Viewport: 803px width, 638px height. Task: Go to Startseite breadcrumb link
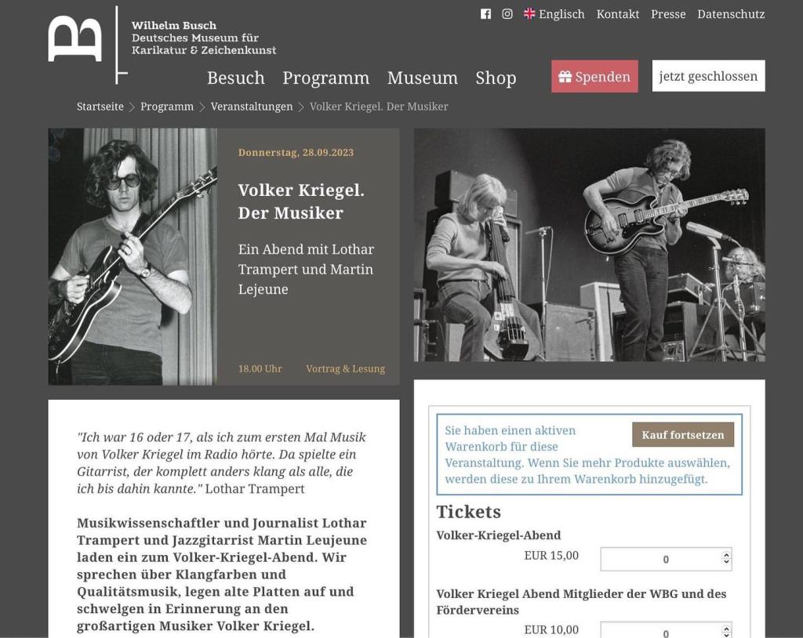100,107
